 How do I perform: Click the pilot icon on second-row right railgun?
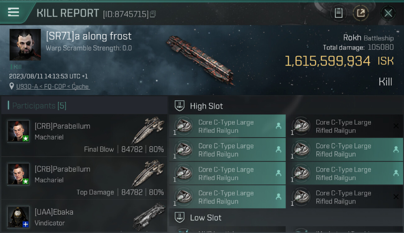coord(396,149)
